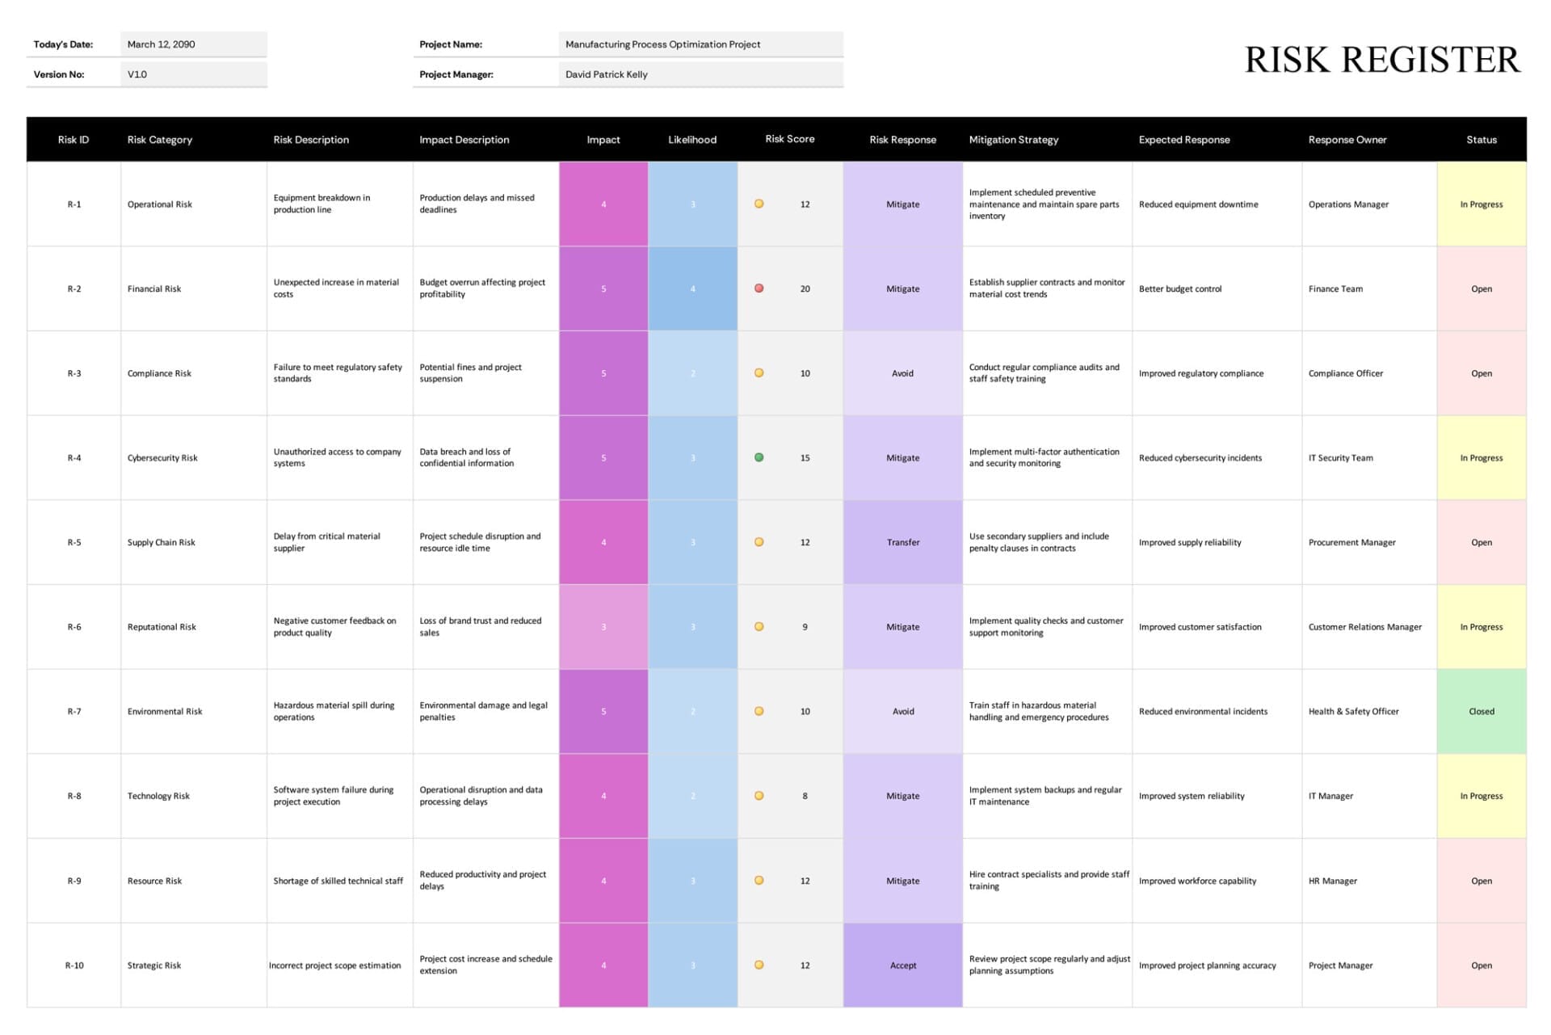Open the Transfer response cell for R-5
The image size is (1551, 1035).
[902, 542]
